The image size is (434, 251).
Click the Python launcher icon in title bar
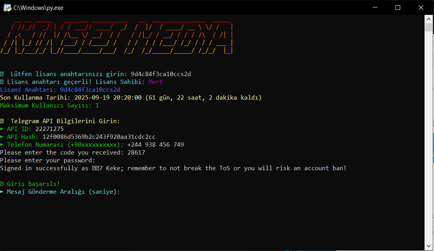click(x=7, y=7)
